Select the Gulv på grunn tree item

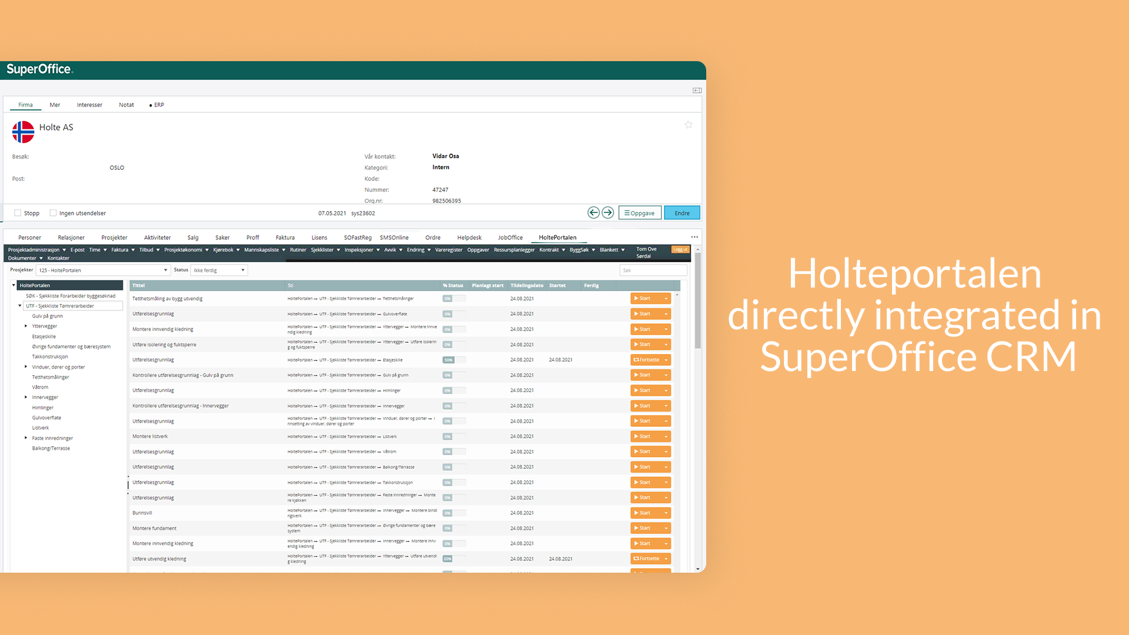pyautogui.click(x=47, y=316)
